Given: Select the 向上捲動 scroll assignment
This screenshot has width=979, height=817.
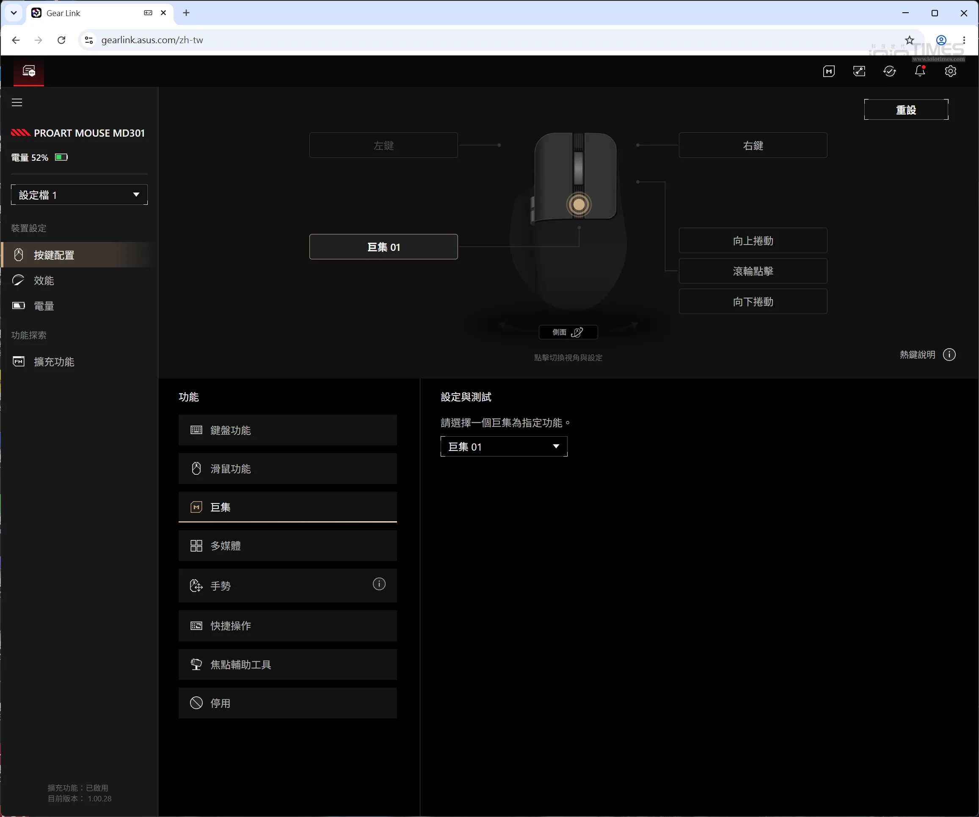Looking at the screenshot, I should [x=753, y=240].
